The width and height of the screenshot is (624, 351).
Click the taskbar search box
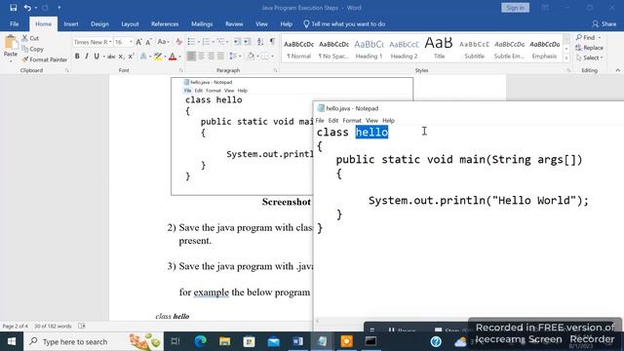[94, 341]
